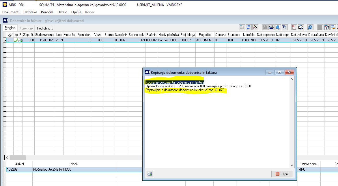Click the grid horizontal scrollbar left arrow
This screenshot has height=186, width=338.
pos(7,157)
